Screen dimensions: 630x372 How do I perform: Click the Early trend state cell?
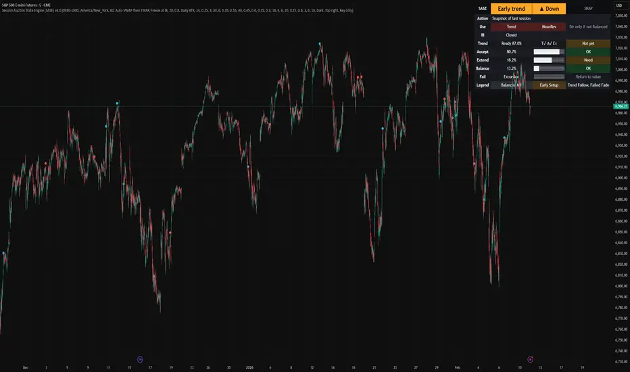point(511,8)
